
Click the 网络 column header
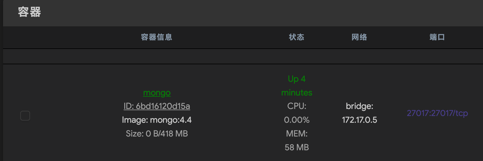pos(359,37)
